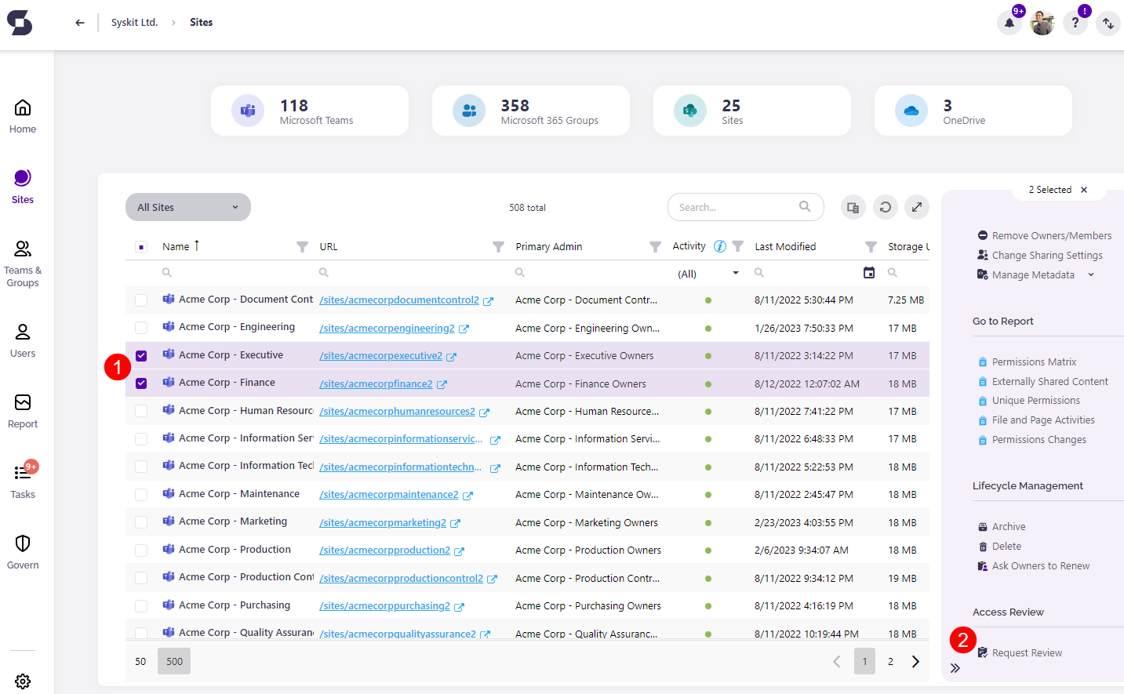
Task: Open Settings gear in the sidebar
Action: 23,681
